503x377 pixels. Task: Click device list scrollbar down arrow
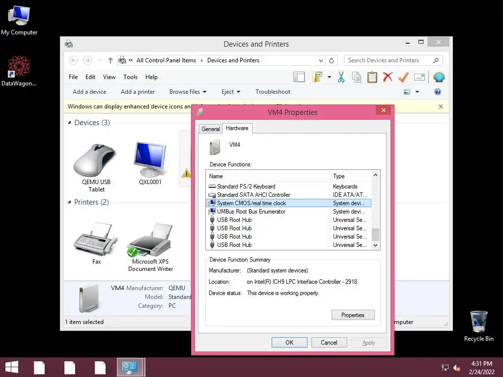tap(375, 245)
